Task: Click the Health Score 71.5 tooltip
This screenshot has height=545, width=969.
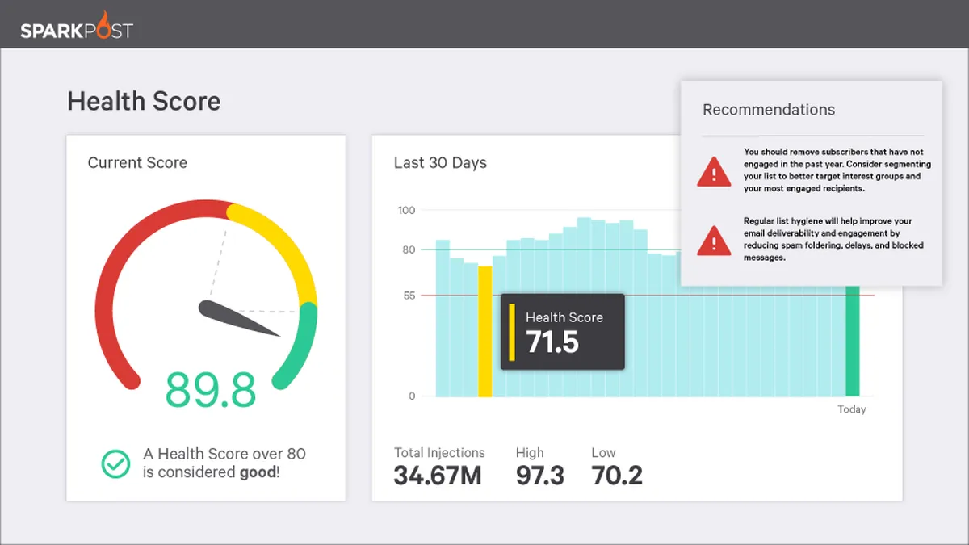Action: [x=563, y=332]
